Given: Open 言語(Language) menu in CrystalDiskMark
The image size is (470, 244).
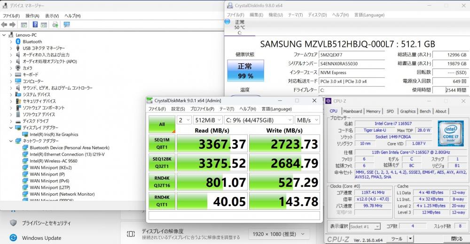Looking at the screenshot, I should coord(276,109).
